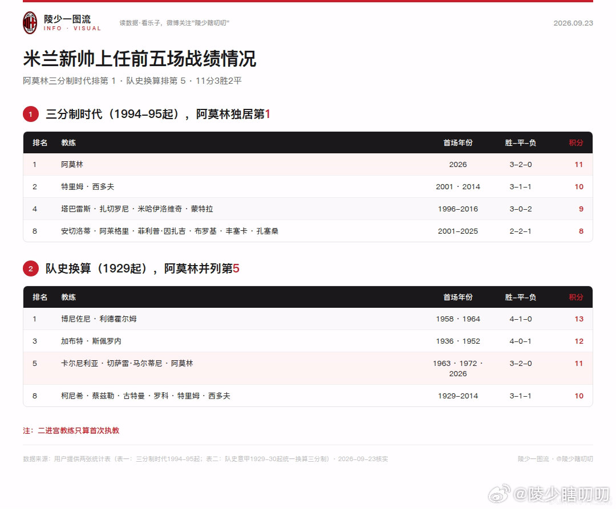The height and width of the screenshot is (509, 616).
Task: Click years 1963 · 1972 · 2026
Action: [458, 369]
